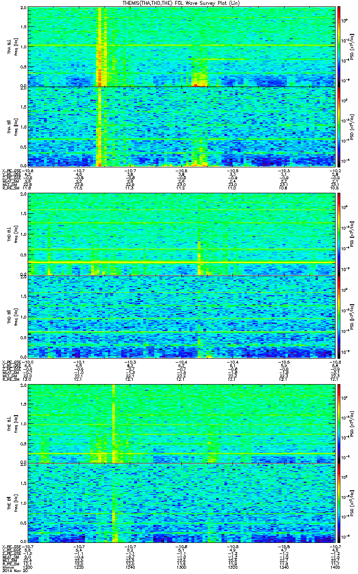Click the 1200 time tick label
The width and height of the screenshot is (358, 574).
28,568
